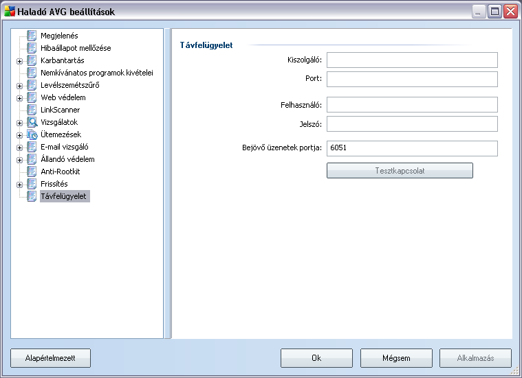Expand the Vizsgálatok tree node
This screenshot has height=378, width=522.
pos(20,123)
